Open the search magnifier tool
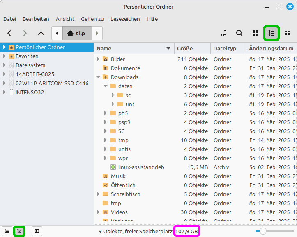 [239, 33]
